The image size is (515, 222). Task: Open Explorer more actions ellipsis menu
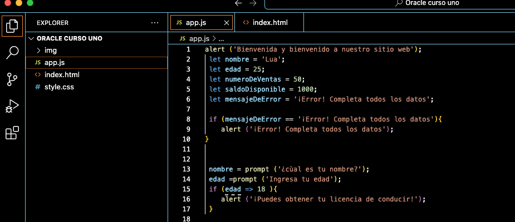click(154, 23)
